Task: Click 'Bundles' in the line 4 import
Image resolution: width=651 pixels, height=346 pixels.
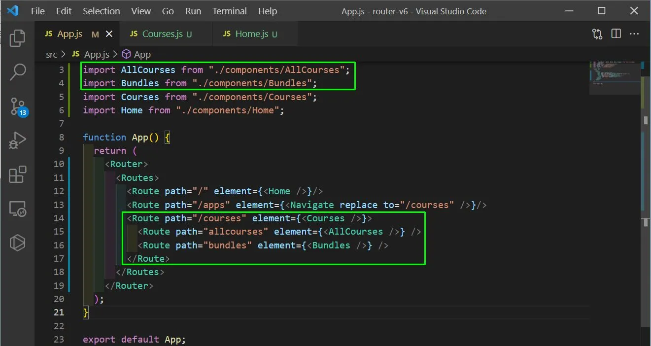Action: (140, 83)
